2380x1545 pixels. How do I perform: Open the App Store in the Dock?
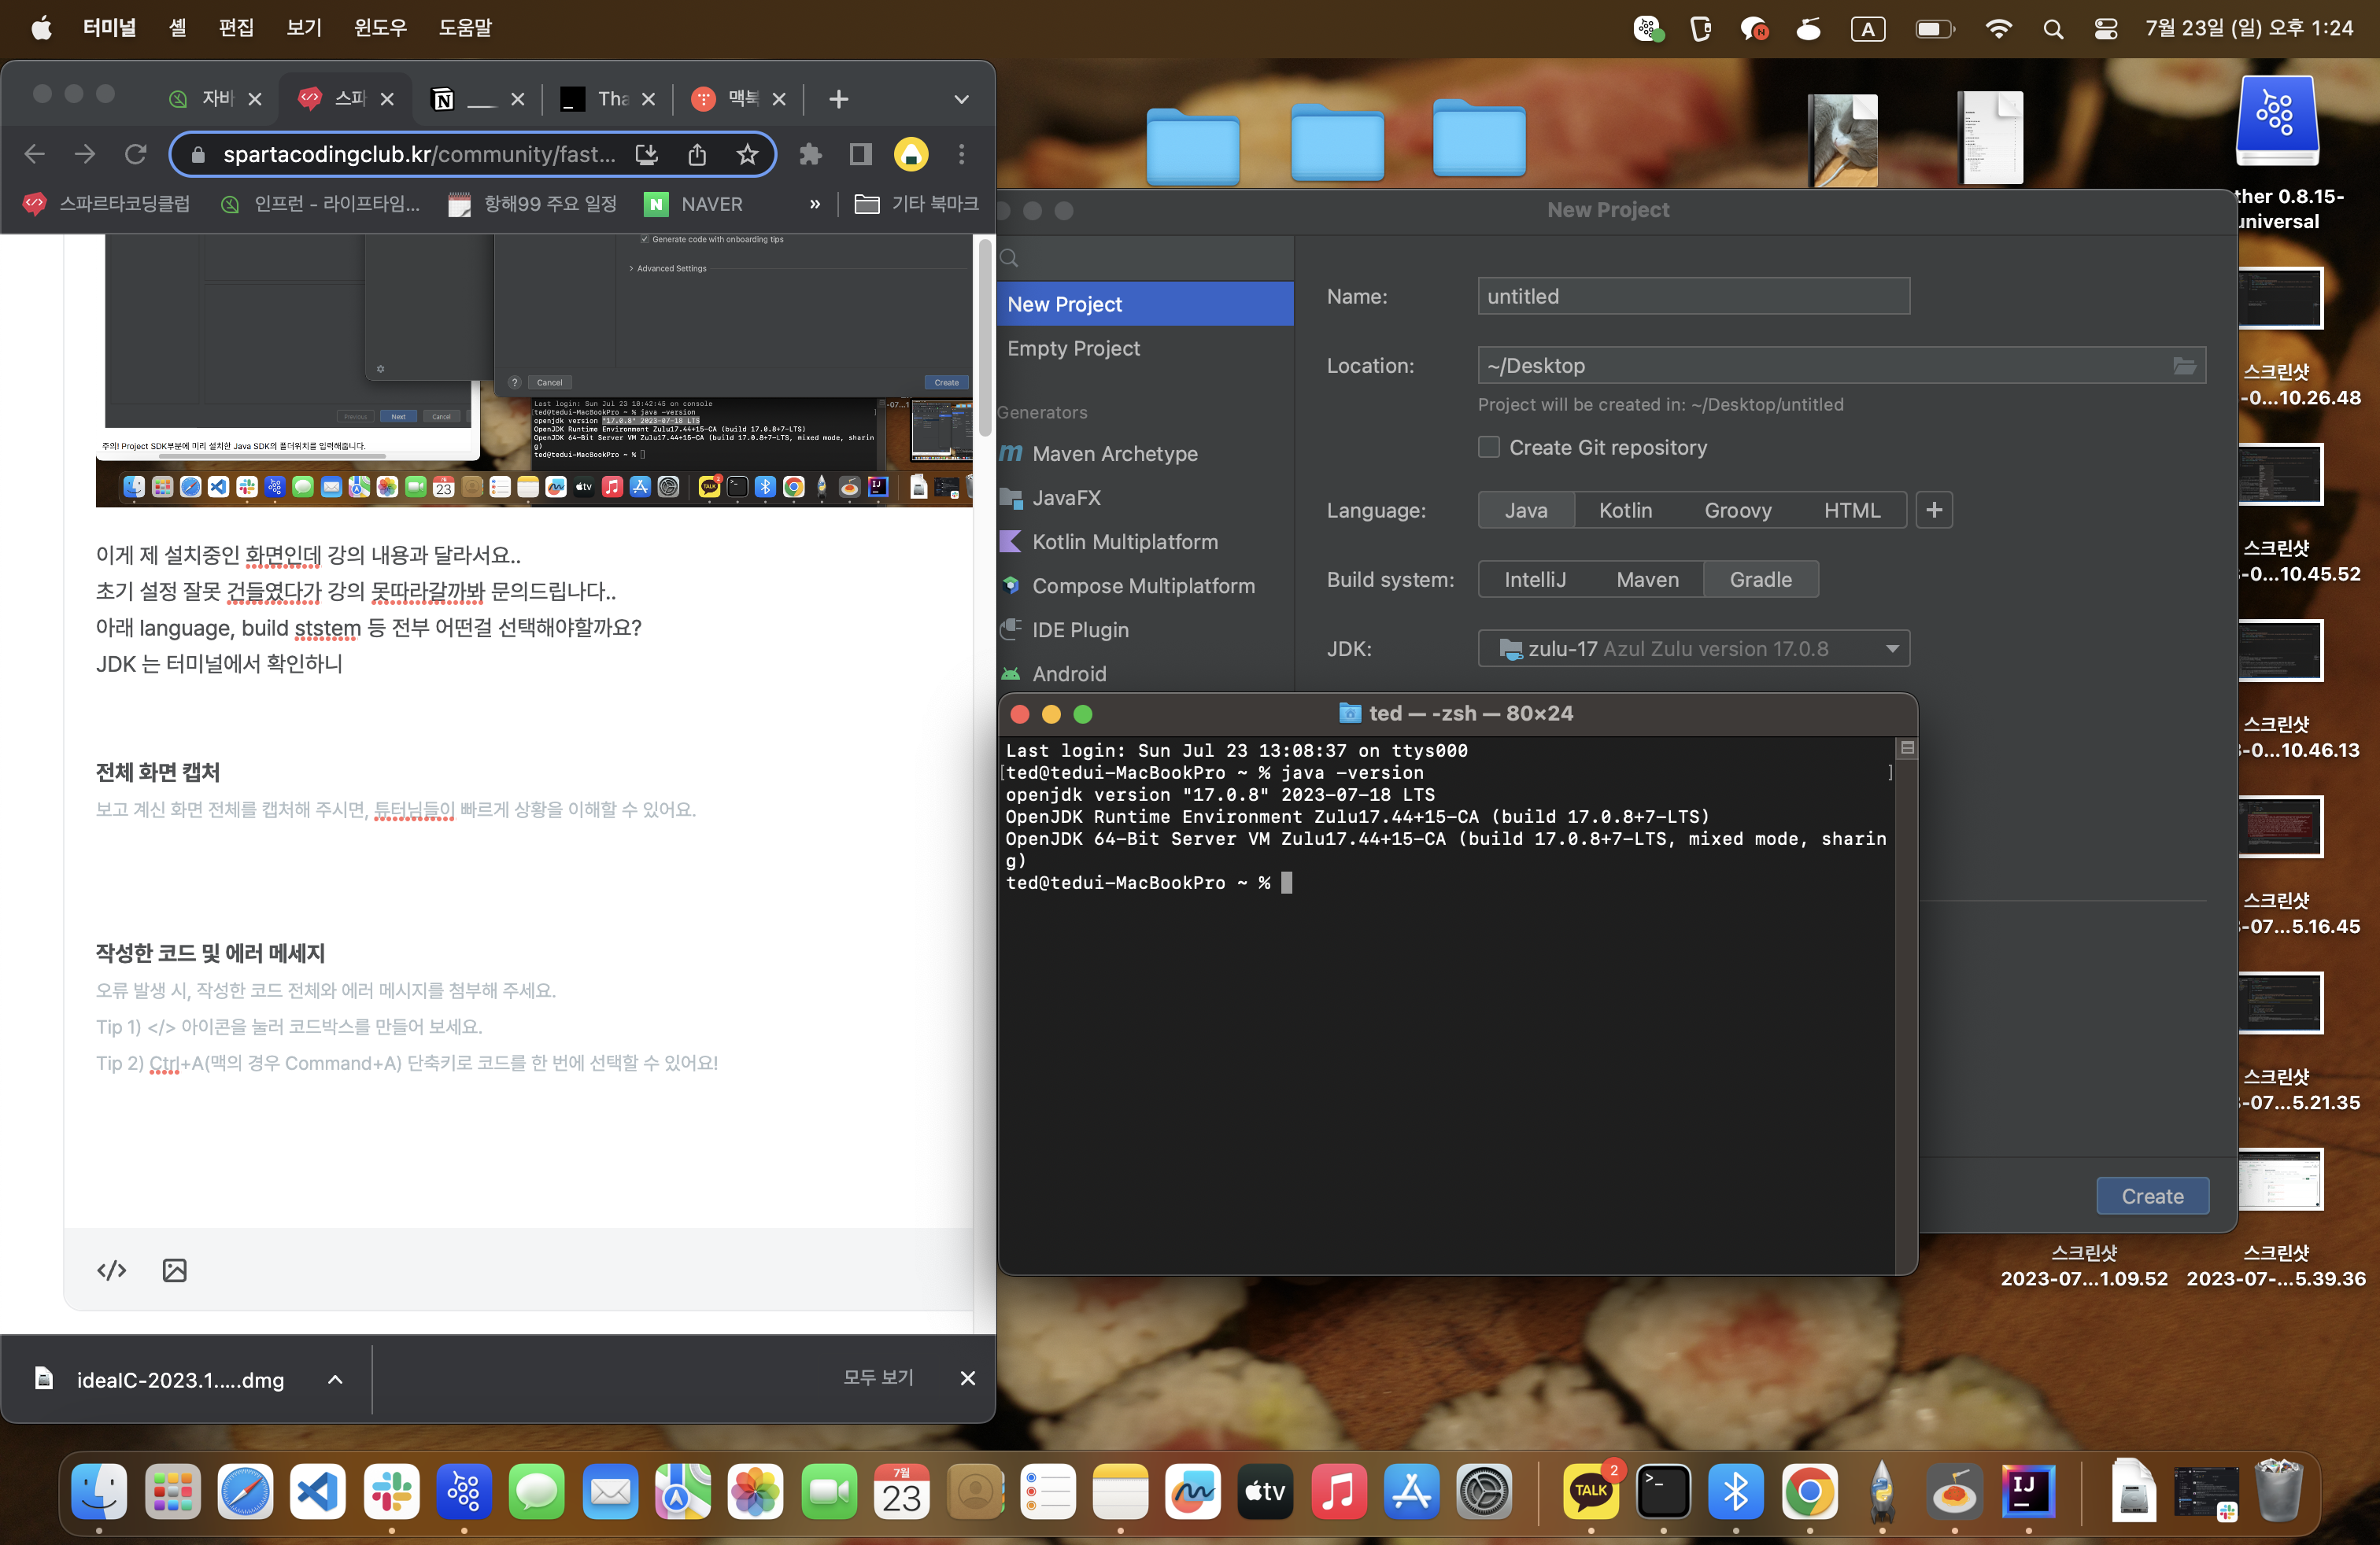tap(1411, 1491)
